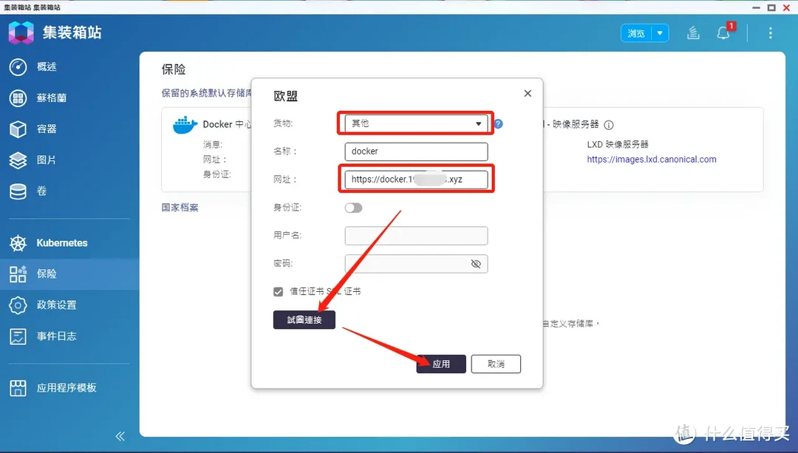Toggle password visibility with the eye icon
Image resolution: width=798 pixels, height=453 pixels.
[x=477, y=264]
